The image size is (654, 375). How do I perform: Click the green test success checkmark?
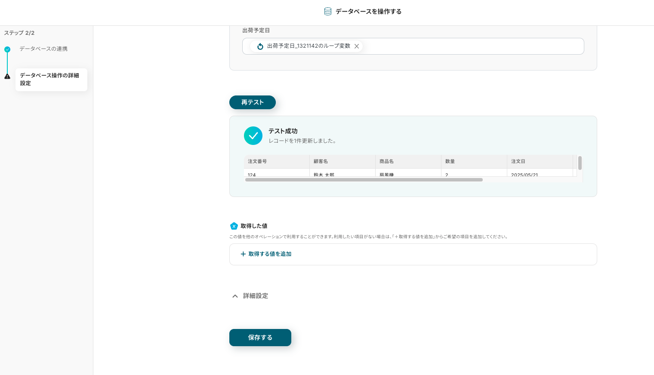click(253, 136)
